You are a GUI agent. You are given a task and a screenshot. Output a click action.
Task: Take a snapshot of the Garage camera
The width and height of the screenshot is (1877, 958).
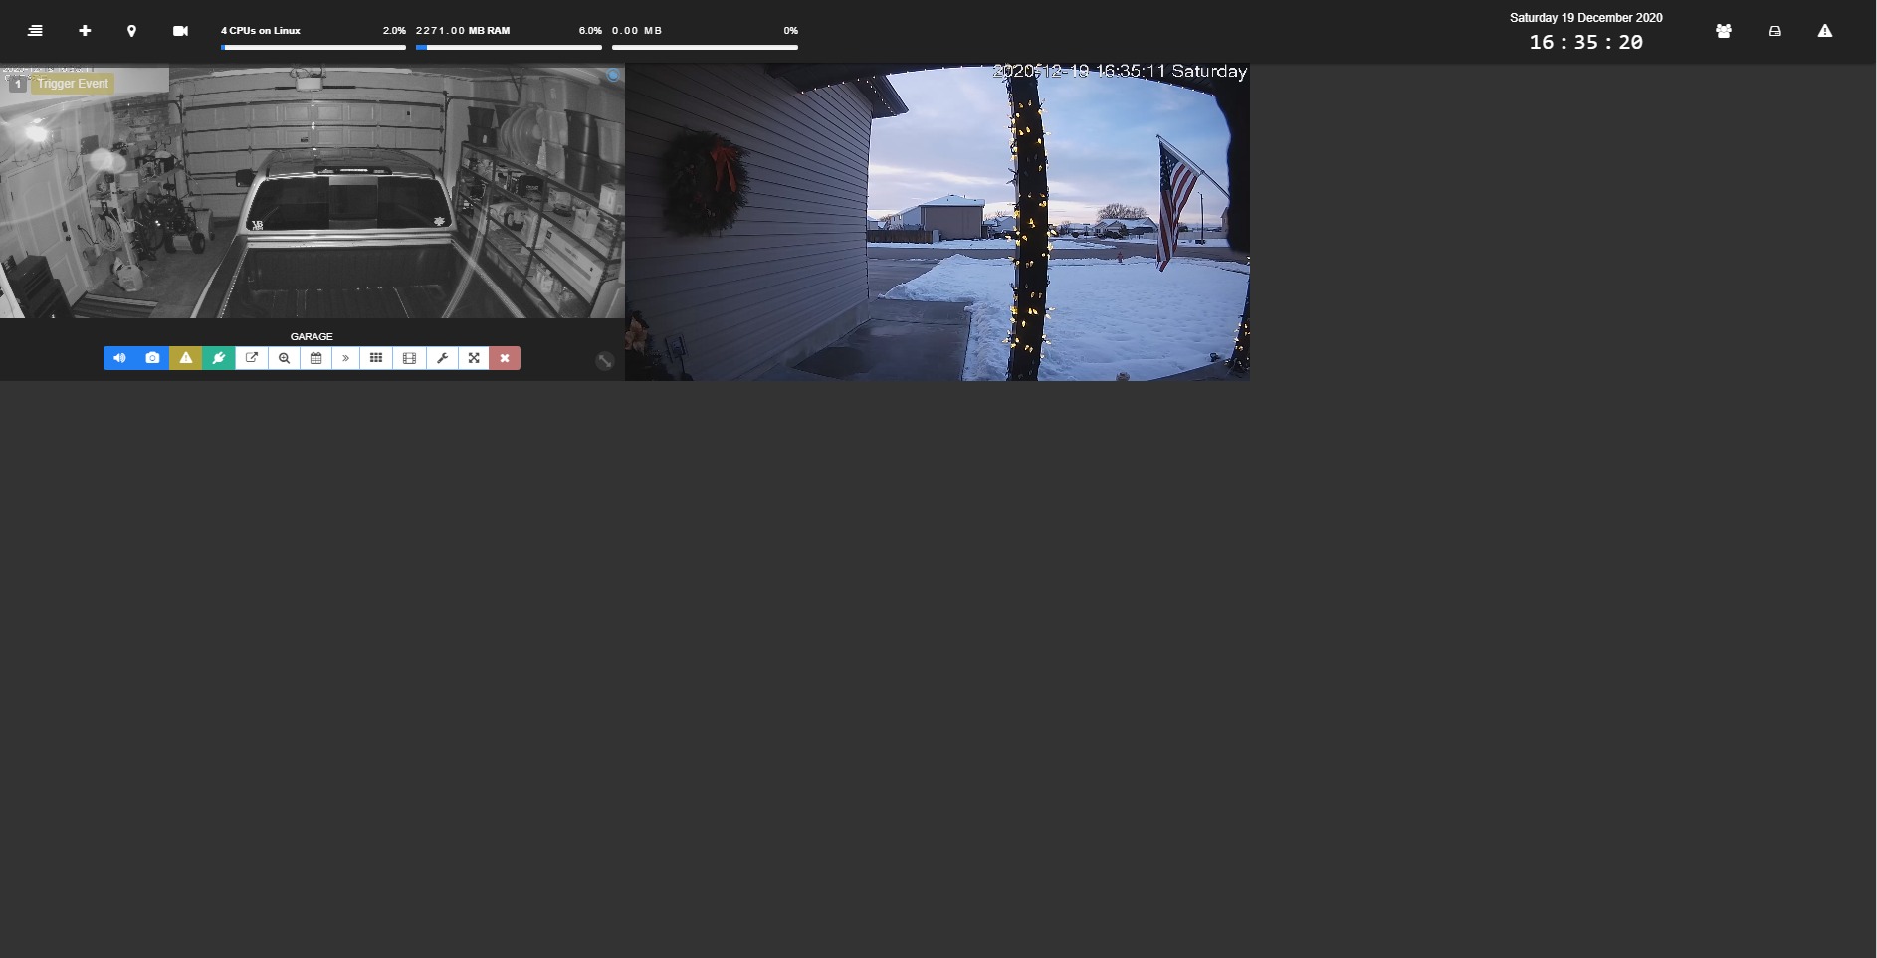[152, 358]
